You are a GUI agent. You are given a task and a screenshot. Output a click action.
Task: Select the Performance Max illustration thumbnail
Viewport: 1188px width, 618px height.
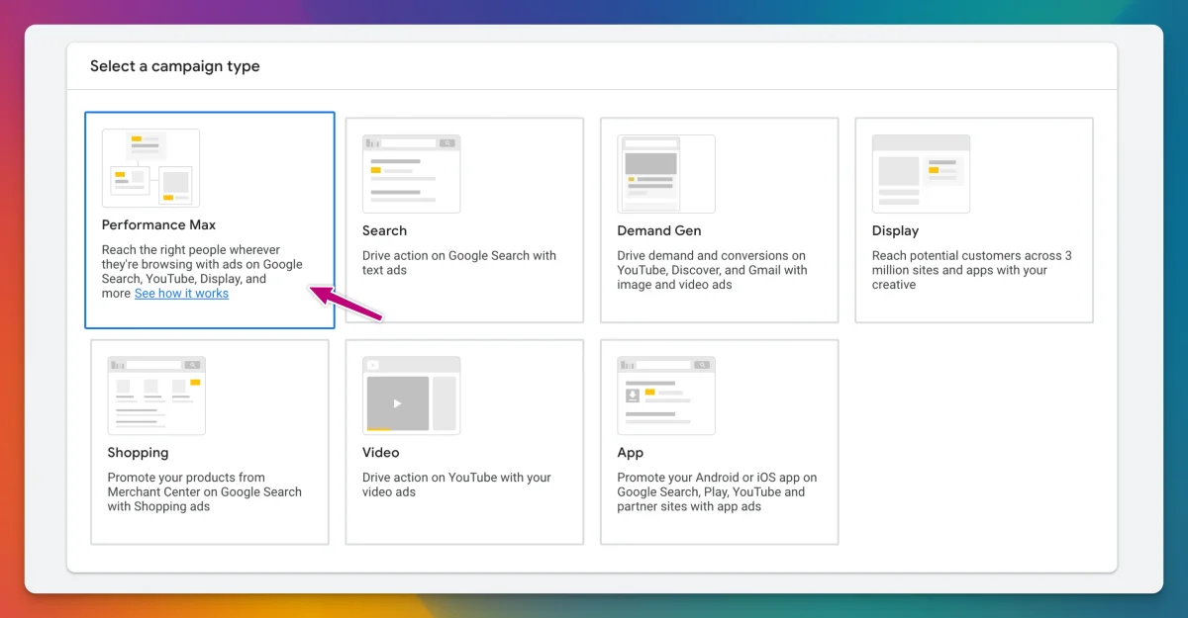point(150,168)
